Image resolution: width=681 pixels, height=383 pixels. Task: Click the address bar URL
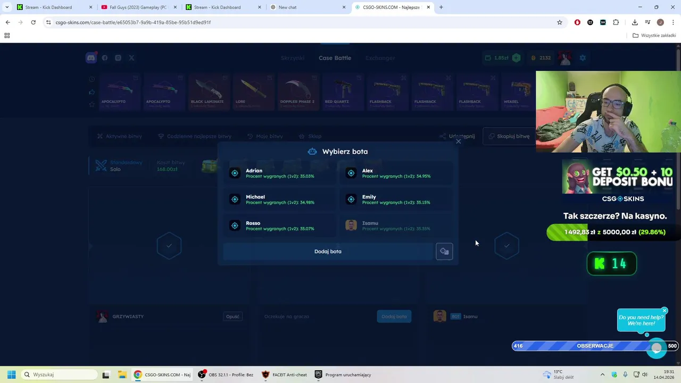tap(133, 22)
